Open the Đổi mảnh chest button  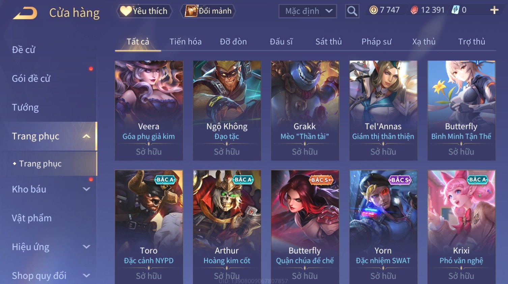208,11
